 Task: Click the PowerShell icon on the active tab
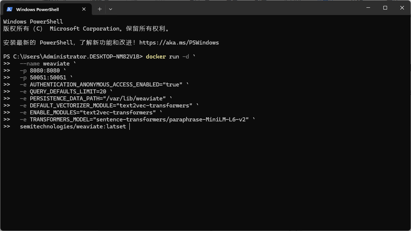pos(9,9)
